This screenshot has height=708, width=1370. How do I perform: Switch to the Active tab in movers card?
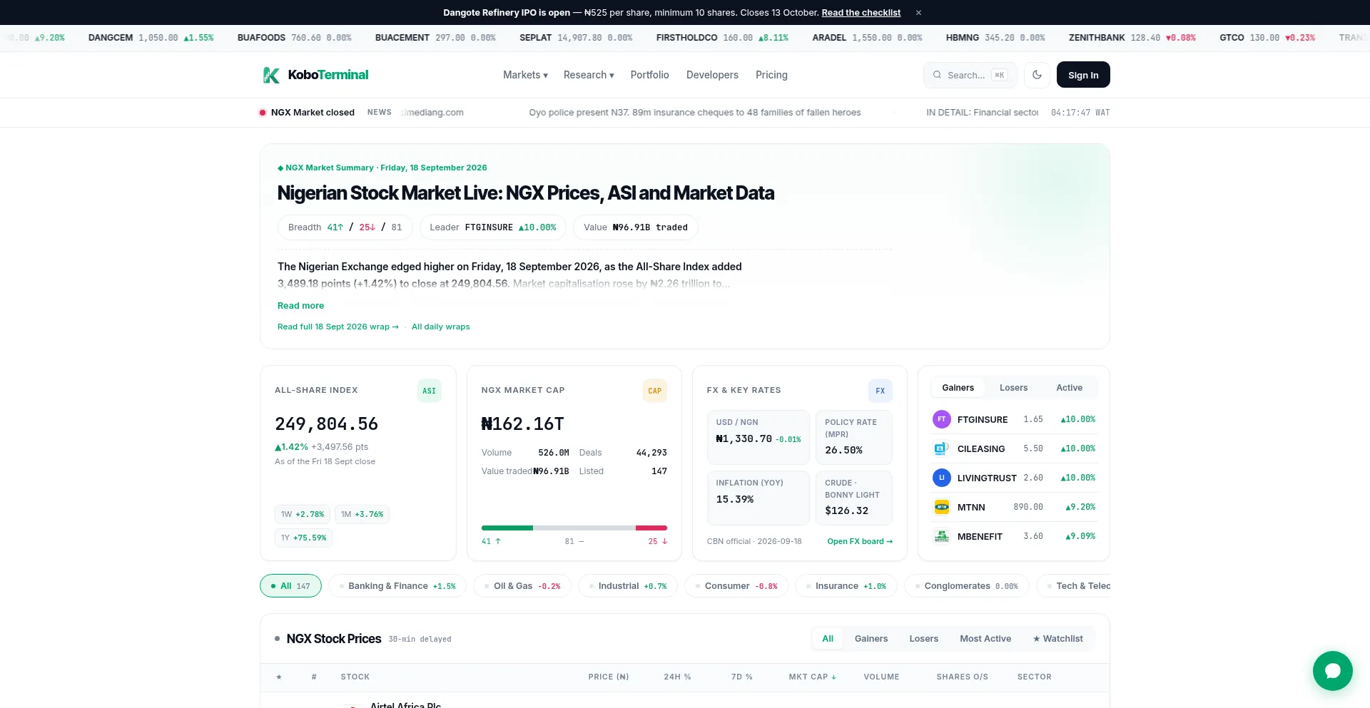click(x=1069, y=388)
